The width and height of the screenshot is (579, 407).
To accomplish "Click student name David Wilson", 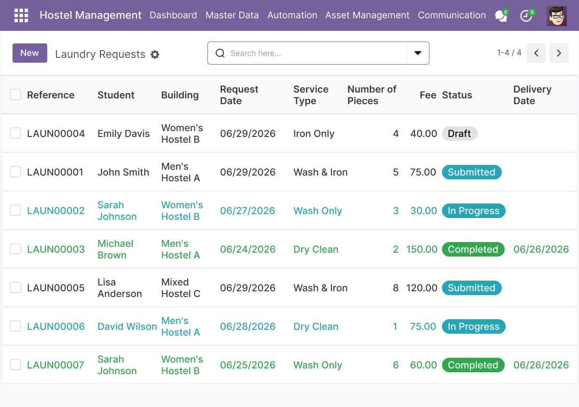I will (127, 326).
